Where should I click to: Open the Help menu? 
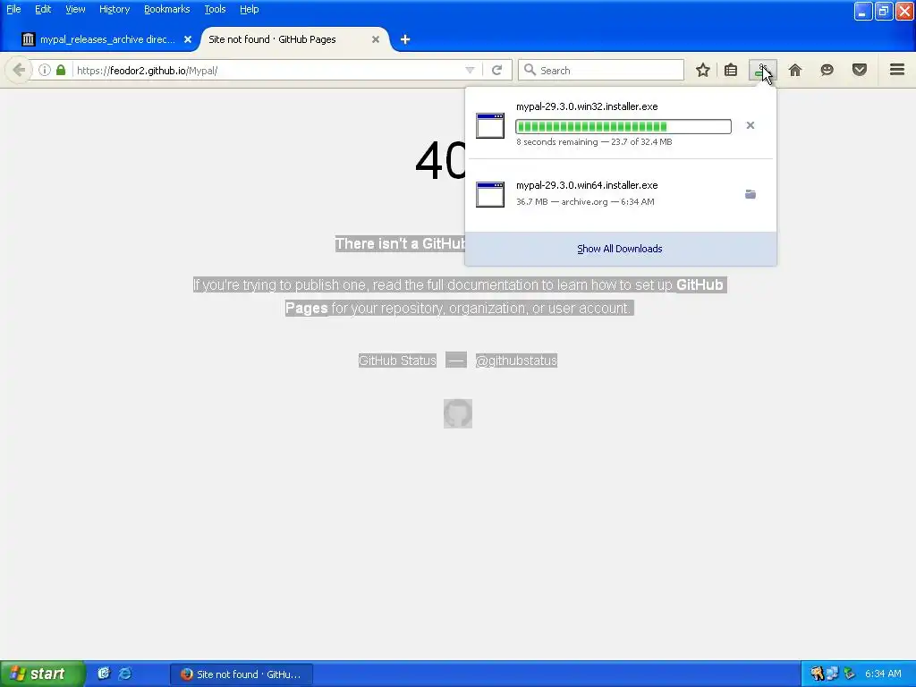coord(249,9)
